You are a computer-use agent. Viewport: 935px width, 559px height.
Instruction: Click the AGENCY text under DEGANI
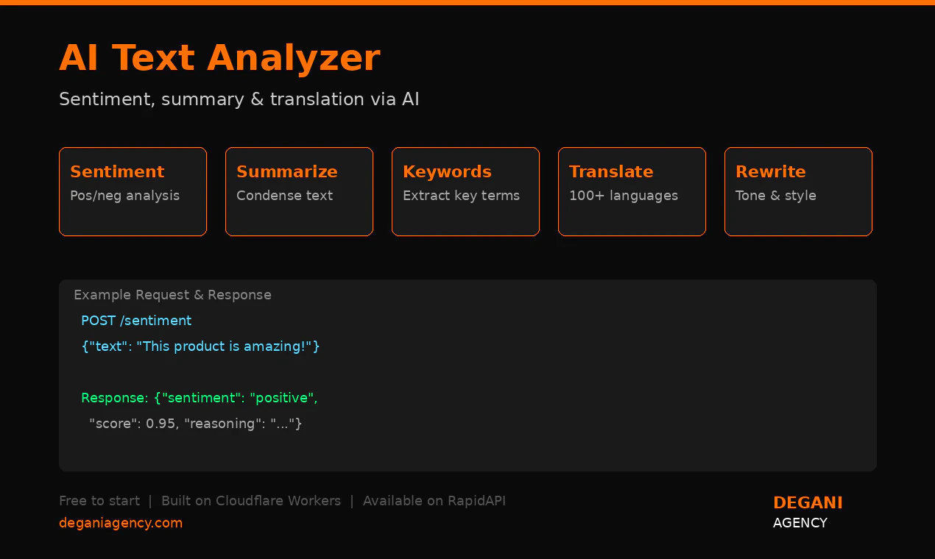[x=800, y=523]
